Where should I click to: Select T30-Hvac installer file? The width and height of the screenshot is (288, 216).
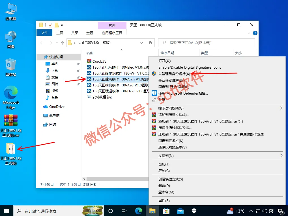tap(118, 91)
